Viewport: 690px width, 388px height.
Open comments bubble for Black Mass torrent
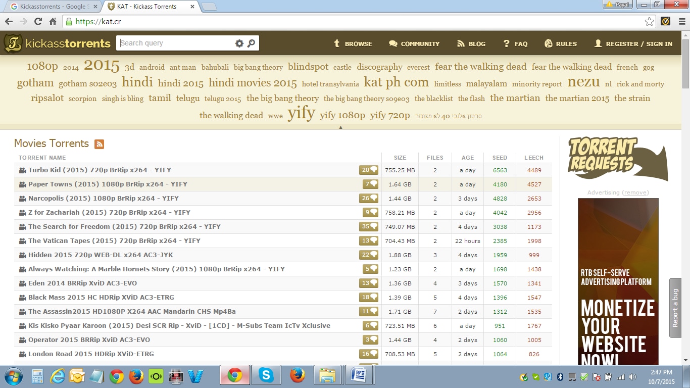pos(369,298)
